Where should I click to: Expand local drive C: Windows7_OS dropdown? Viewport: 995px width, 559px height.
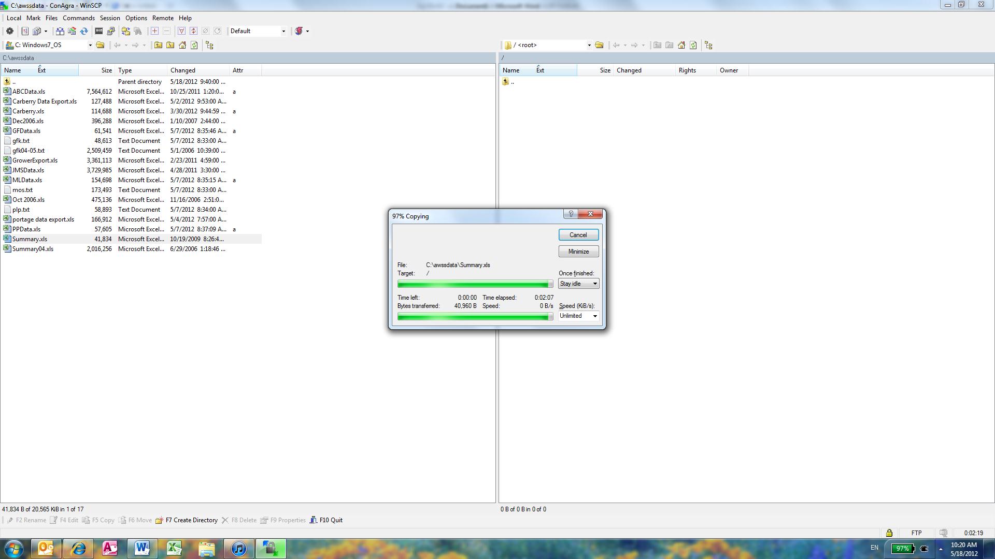(x=90, y=45)
